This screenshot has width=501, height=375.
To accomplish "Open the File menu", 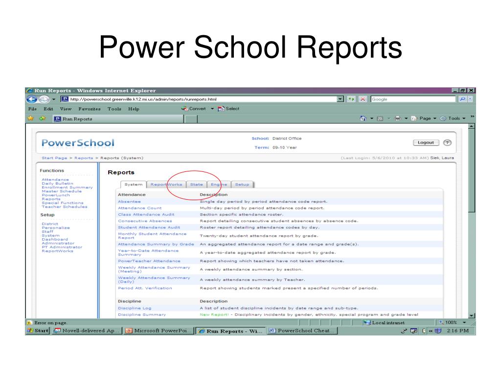I will (x=32, y=109).
